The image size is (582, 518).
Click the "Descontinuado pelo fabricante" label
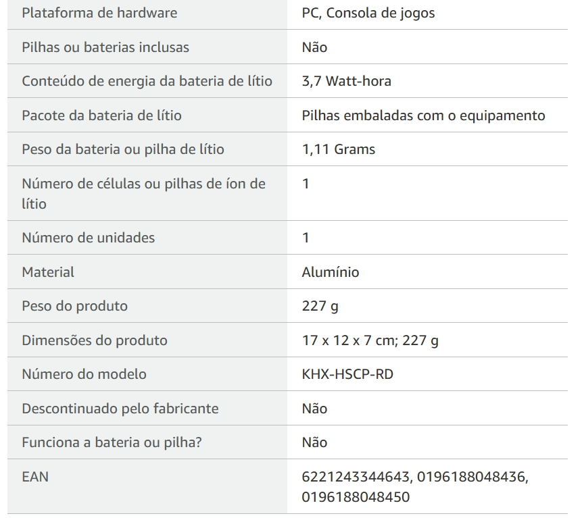(120, 409)
